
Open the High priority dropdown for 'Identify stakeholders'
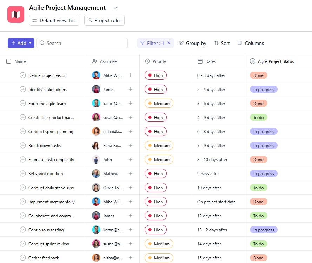coord(155,90)
